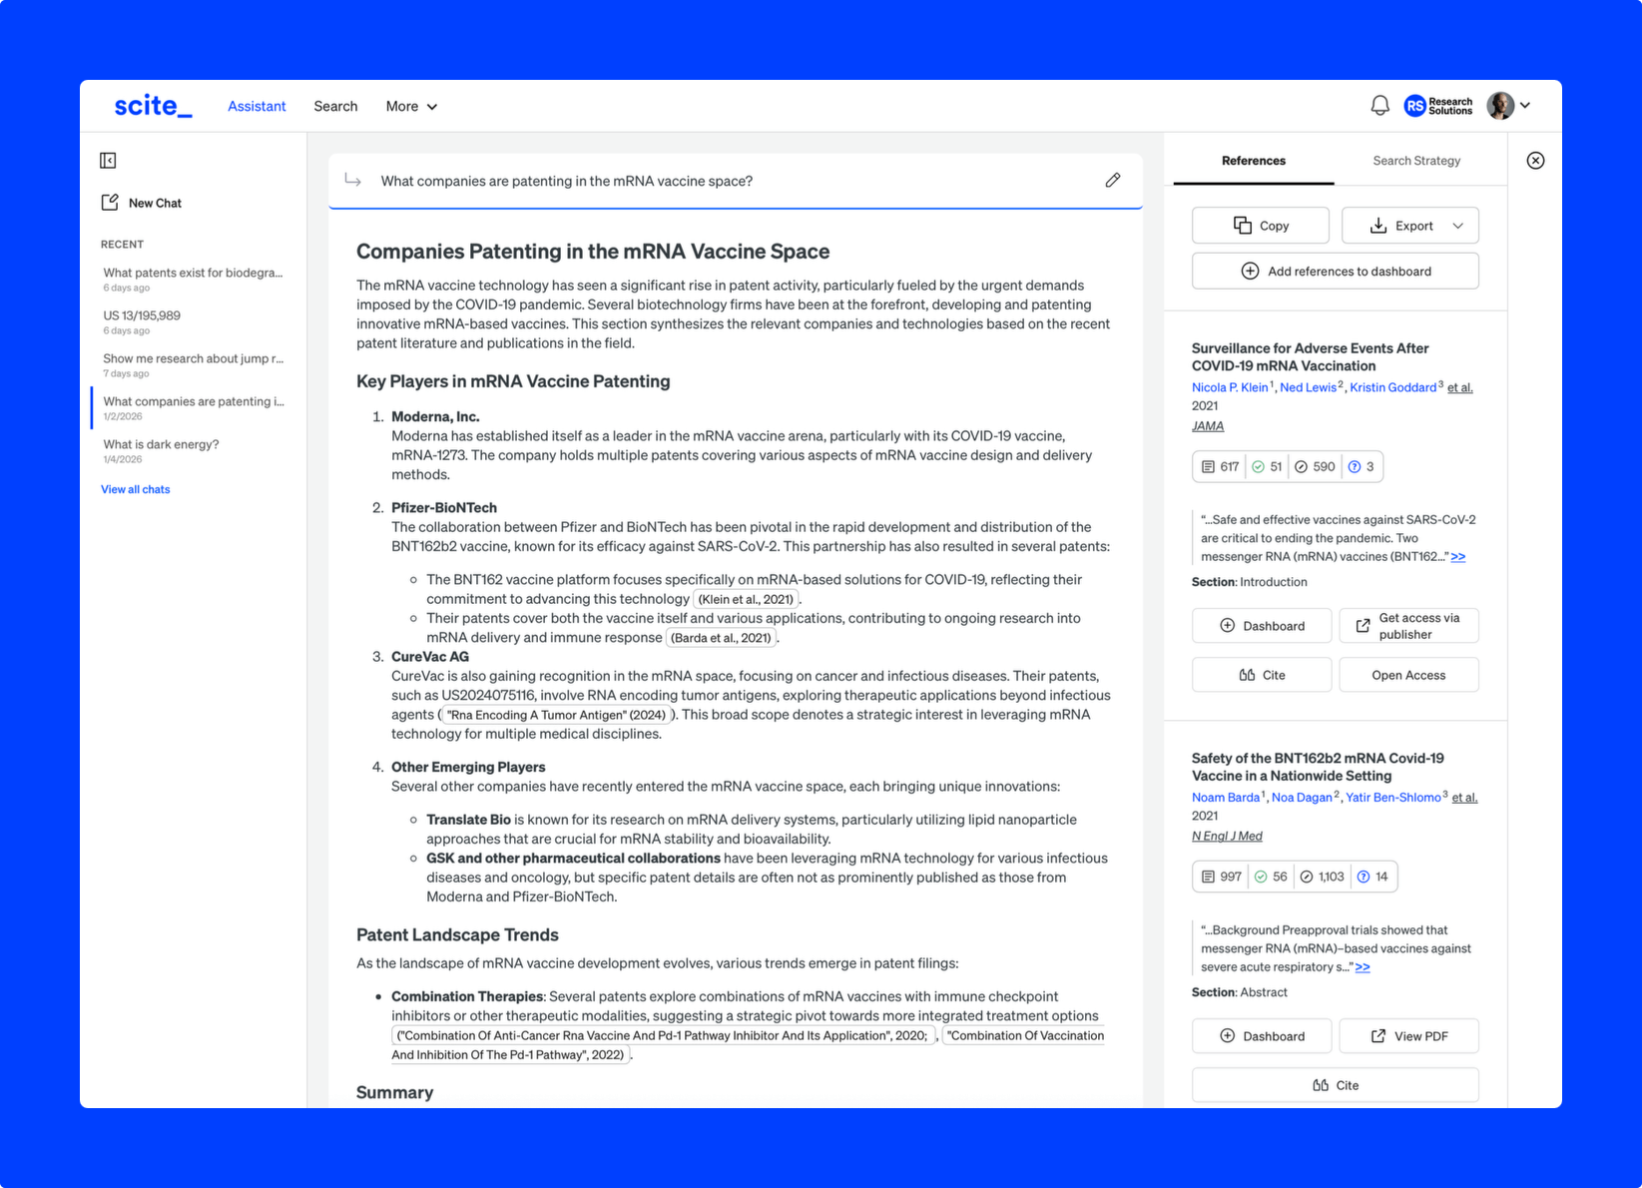
Task: Open the Export dropdown arrow
Action: pos(1457,226)
